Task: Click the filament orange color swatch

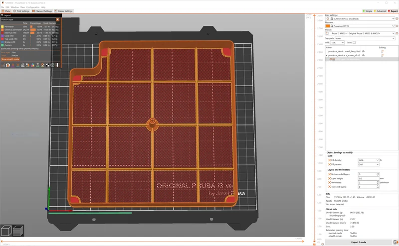Action: (x=328, y=26)
